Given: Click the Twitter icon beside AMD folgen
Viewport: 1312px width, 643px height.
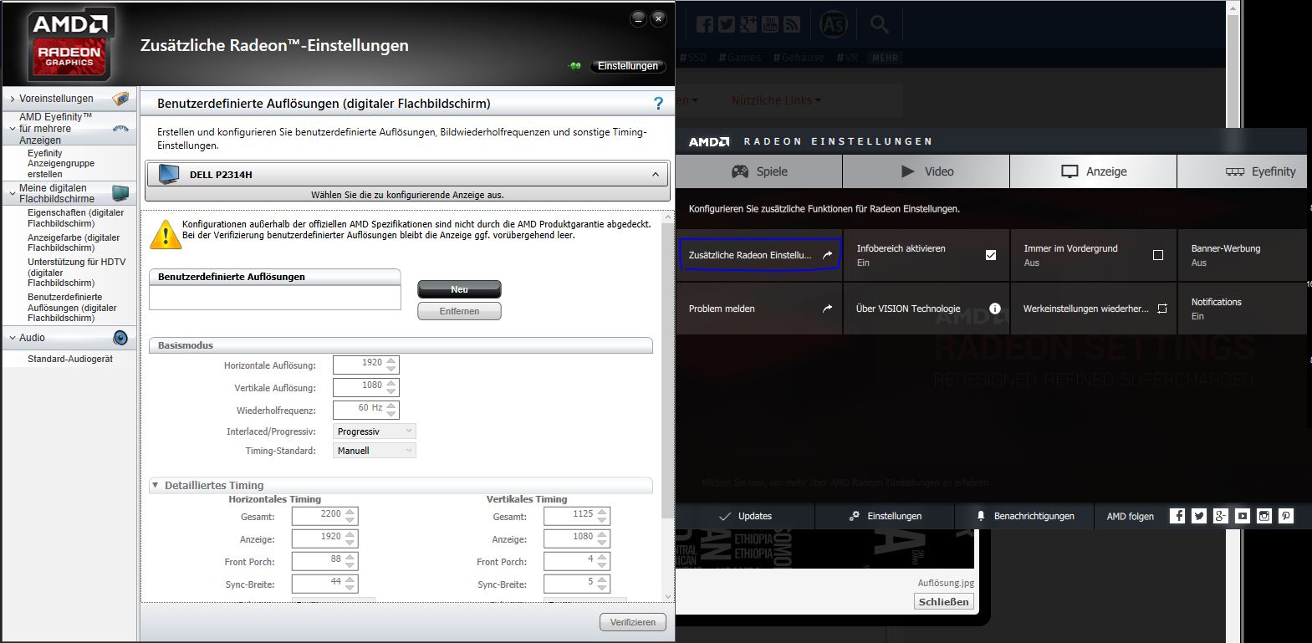Looking at the screenshot, I should click(x=1199, y=516).
